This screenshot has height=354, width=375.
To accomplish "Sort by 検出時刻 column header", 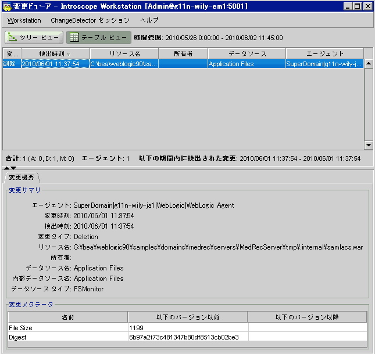I will click(x=55, y=54).
